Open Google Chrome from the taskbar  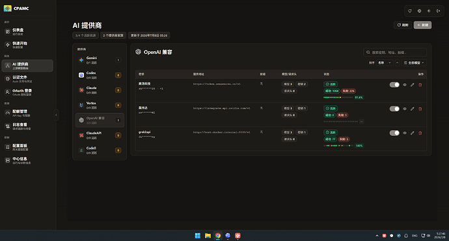tap(218, 236)
